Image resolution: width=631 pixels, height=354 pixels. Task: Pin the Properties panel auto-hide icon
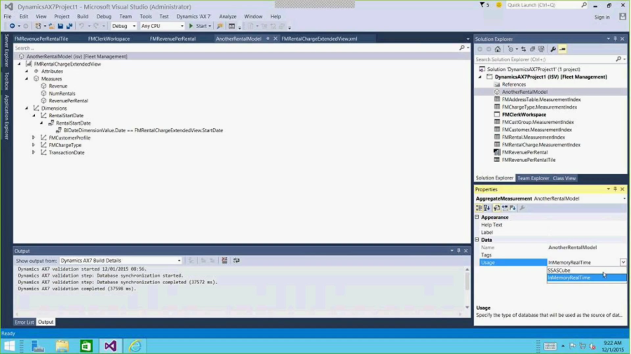tap(616, 189)
